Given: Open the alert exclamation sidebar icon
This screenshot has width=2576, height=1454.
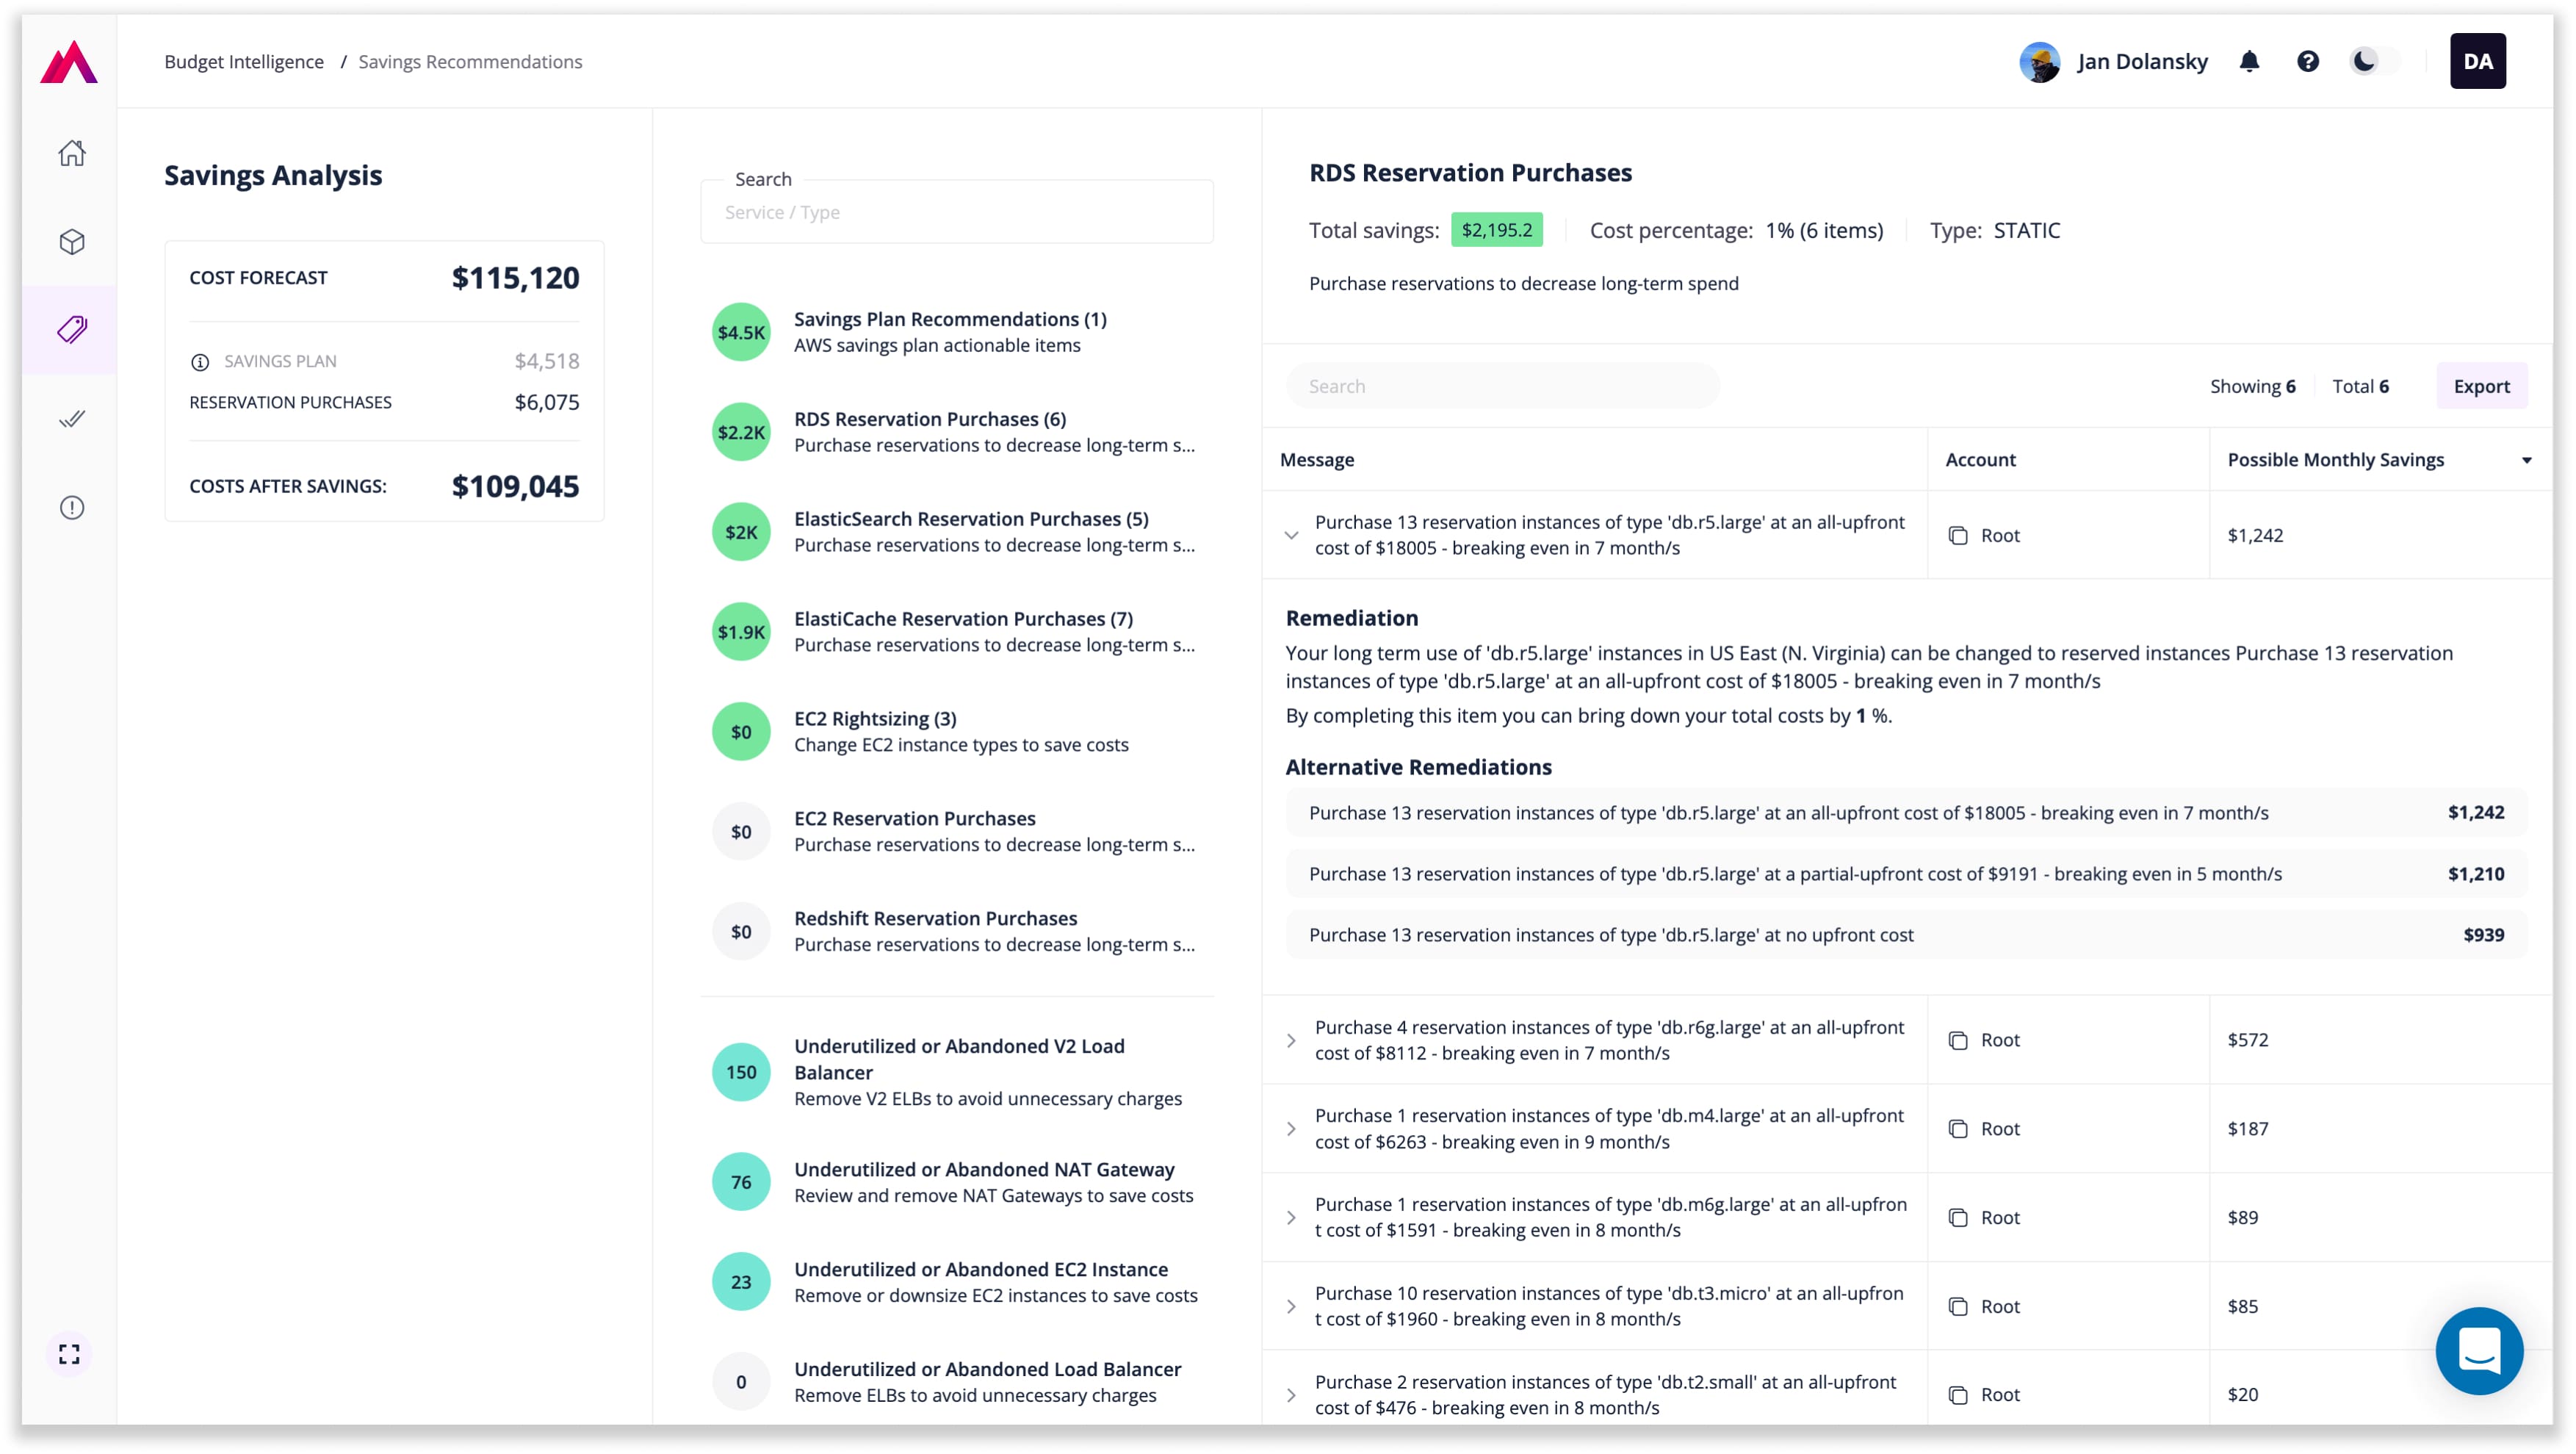Looking at the screenshot, I should (x=71, y=508).
